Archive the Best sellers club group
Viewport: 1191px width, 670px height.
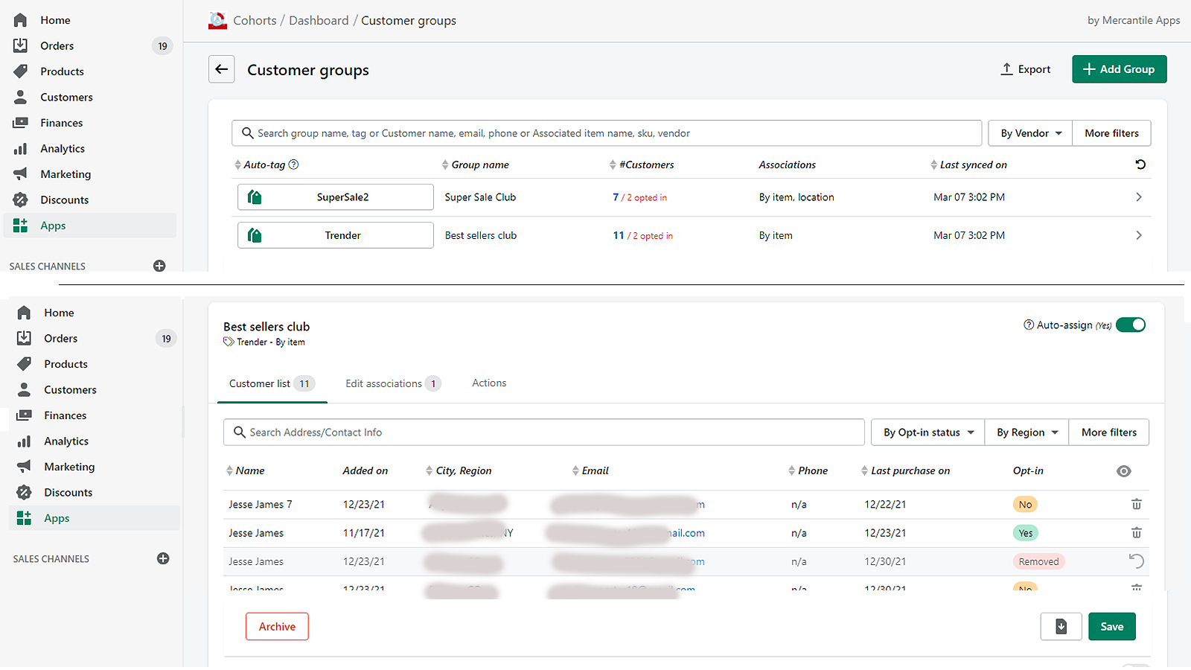tap(276, 626)
